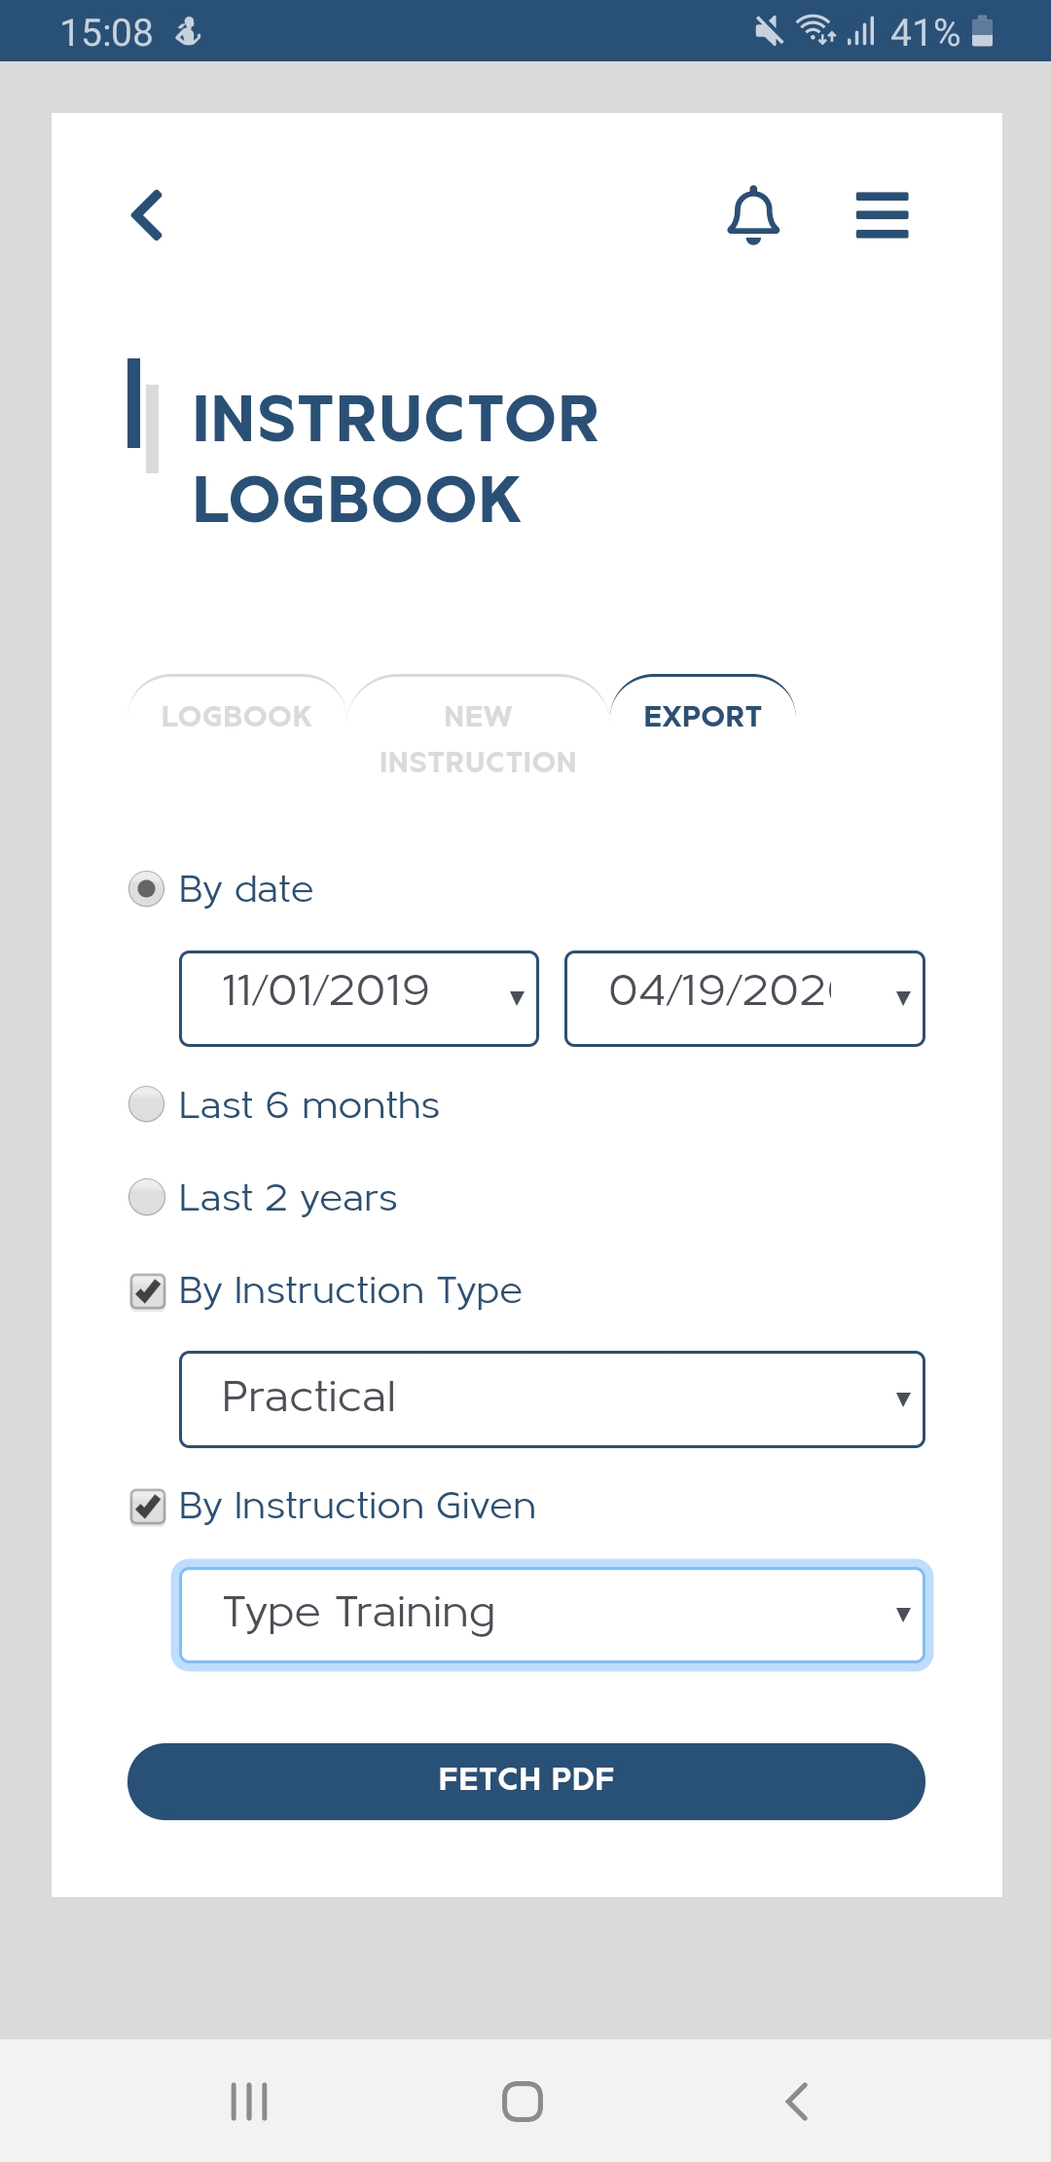1051x2162 pixels.
Task: Open the hamburger menu
Action: pyautogui.click(x=882, y=215)
